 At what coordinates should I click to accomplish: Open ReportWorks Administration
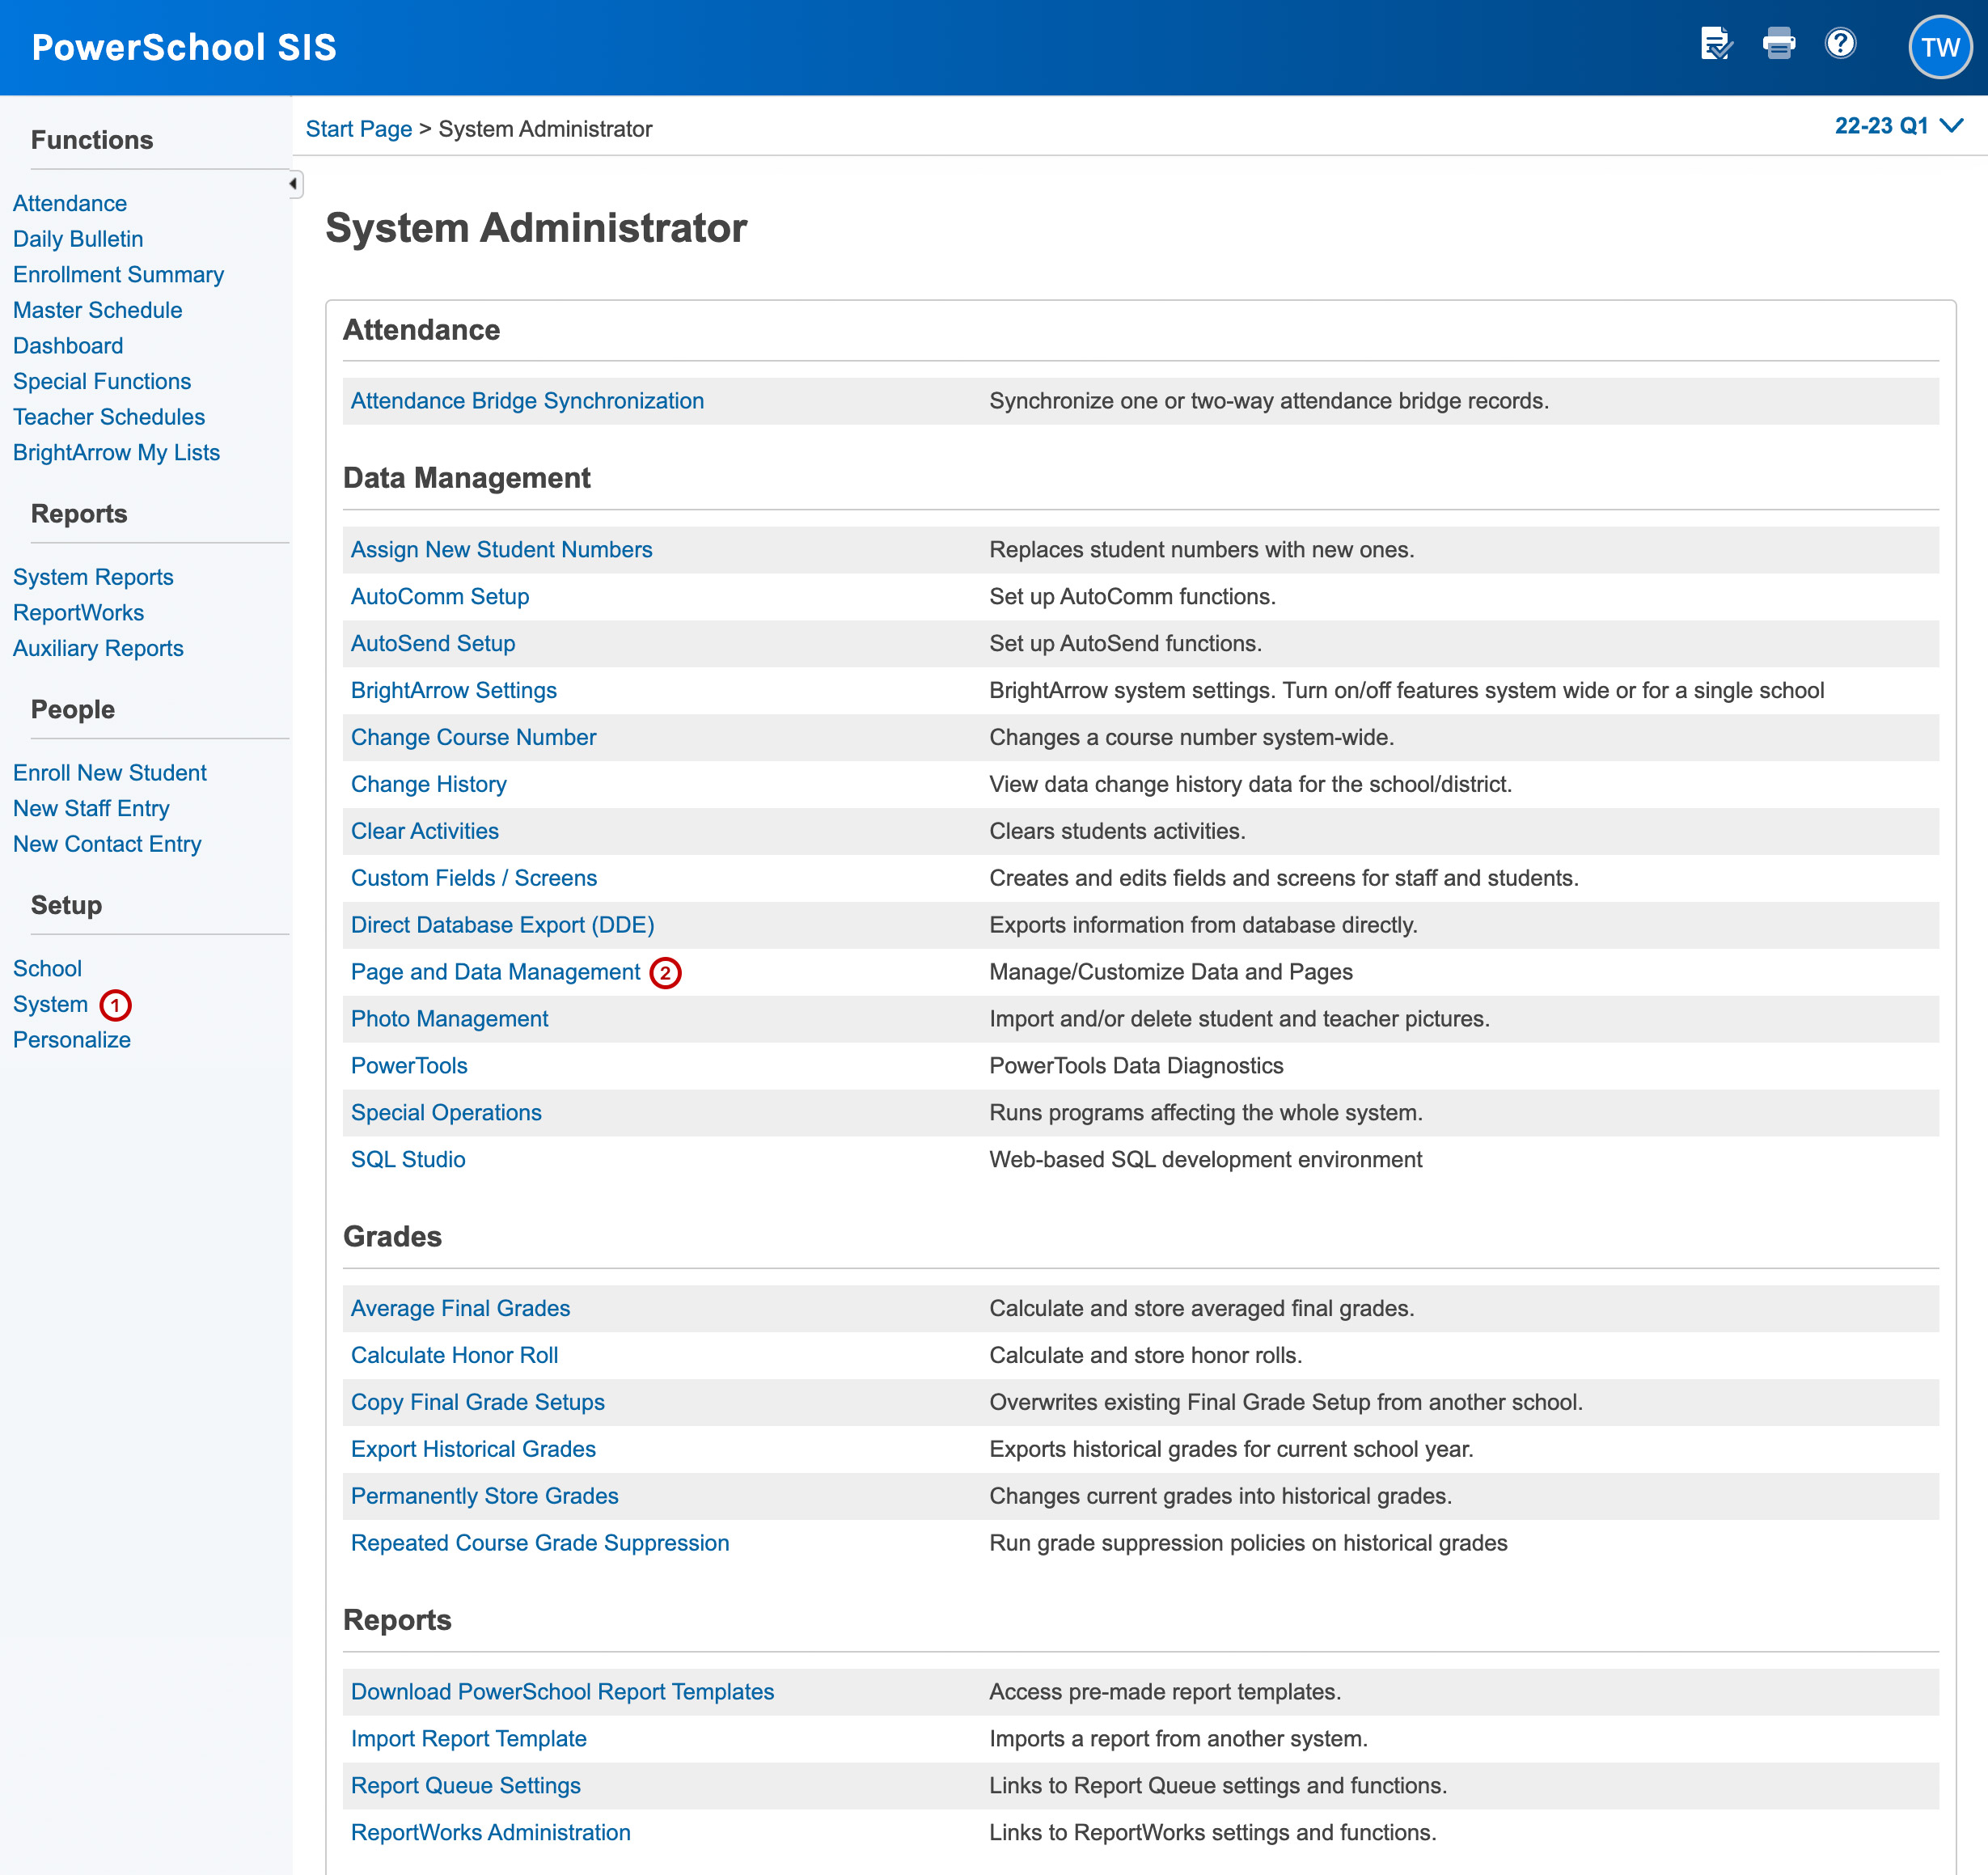(490, 1834)
